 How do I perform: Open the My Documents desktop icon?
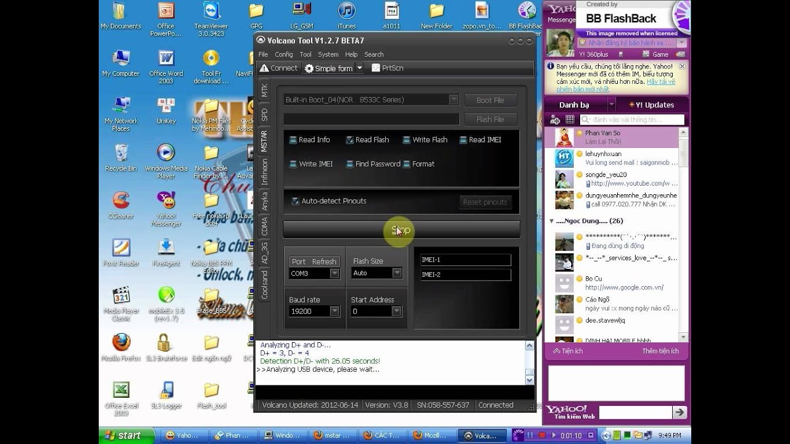tap(121, 16)
